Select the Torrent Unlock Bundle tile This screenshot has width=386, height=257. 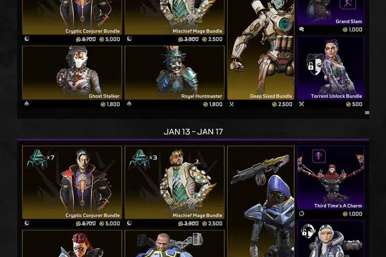tap(330, 68)
